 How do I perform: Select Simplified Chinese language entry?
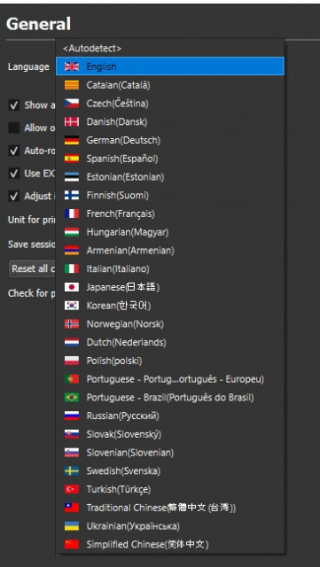pos(170,544)
